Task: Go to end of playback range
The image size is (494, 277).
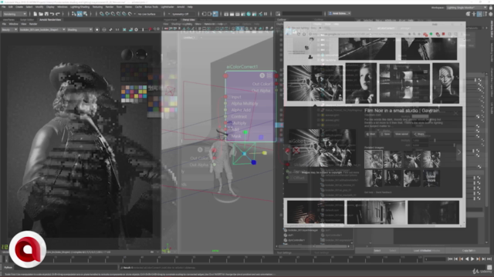Action: pos(489,259)
